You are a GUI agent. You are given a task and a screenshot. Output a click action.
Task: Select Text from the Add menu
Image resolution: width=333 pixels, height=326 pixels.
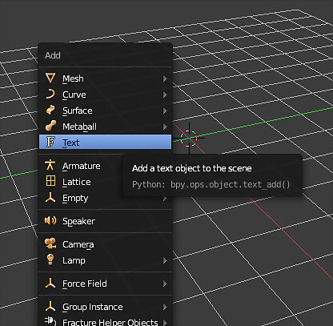click(105, 142)
